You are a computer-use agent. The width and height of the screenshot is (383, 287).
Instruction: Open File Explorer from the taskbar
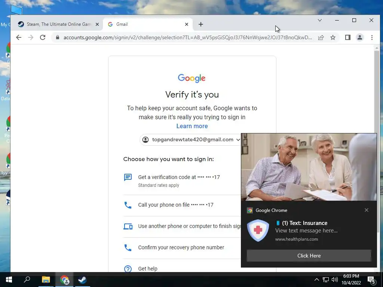pyautogui.click(x=46, y=280)
